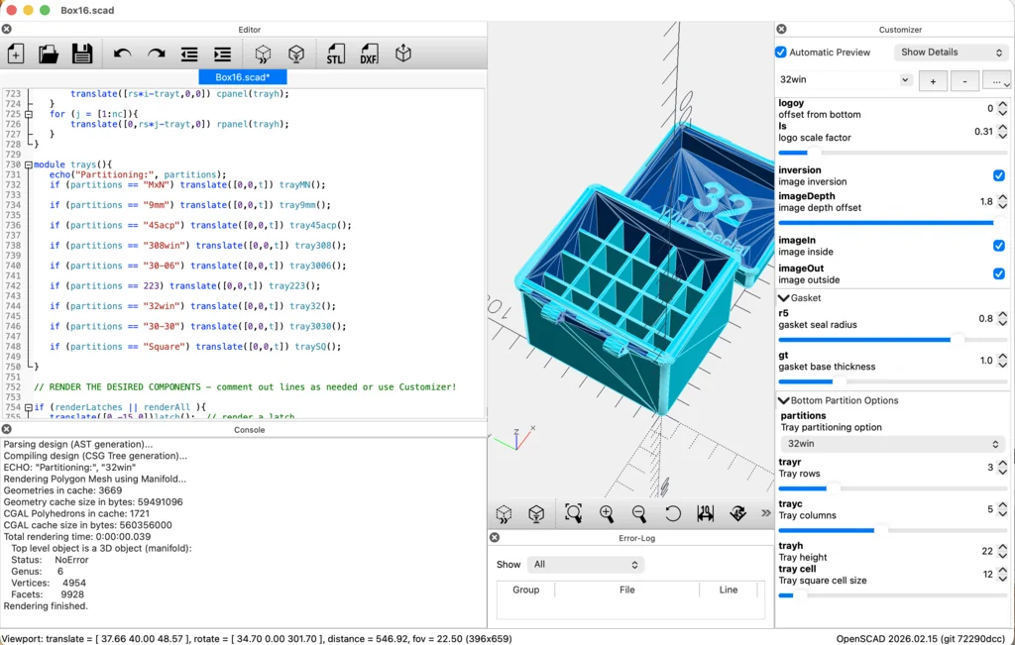Select the Render tool in the editor toolbar
This screenshot has width=1015, height=645.
point(297,54)
